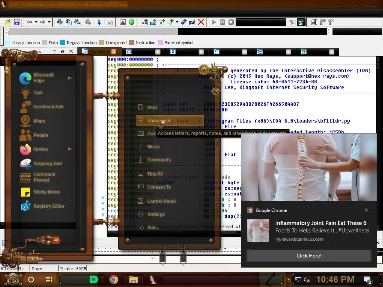
Task: Convert to data with the Data icon
Action: (153, 22)
